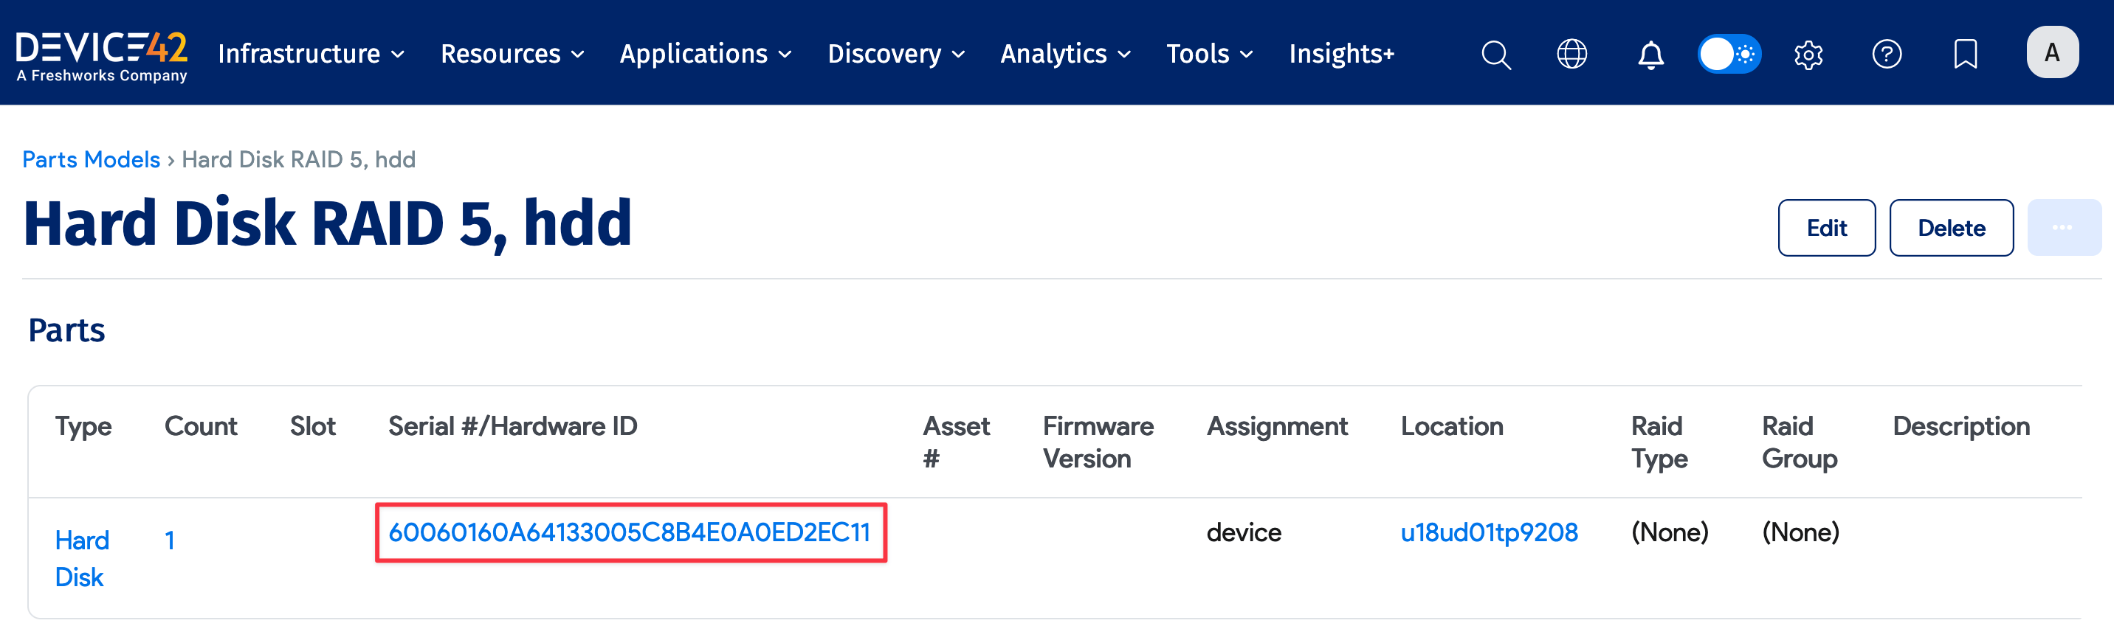Click the search magnifier icon

tap(1495, 54)
